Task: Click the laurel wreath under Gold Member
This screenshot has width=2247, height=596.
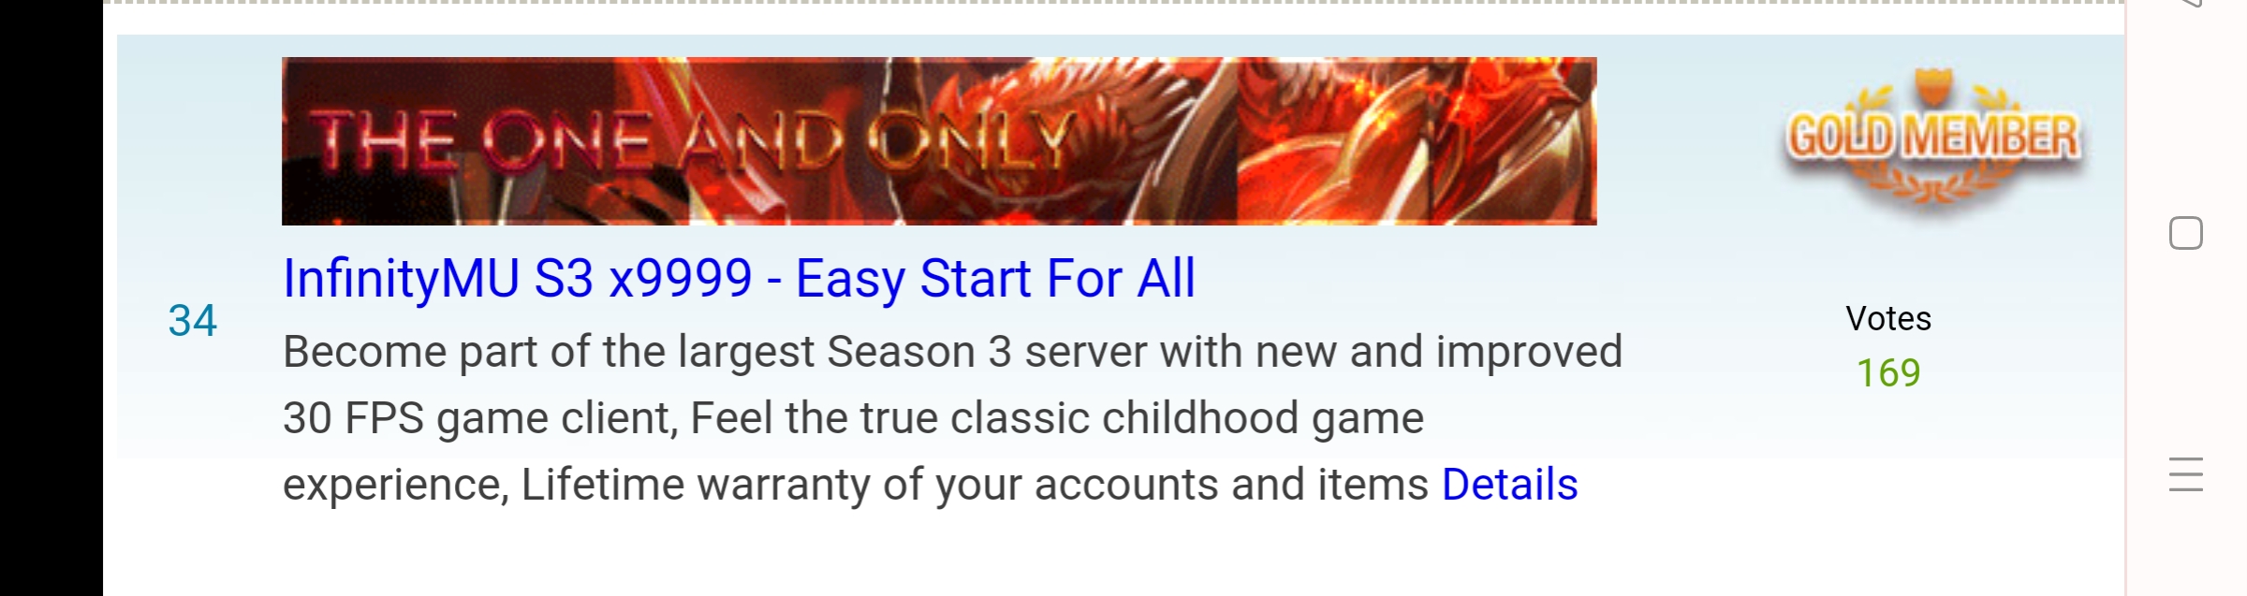Action: tap(1932, 182)
